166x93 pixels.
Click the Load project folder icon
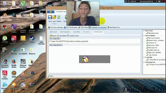54,18
